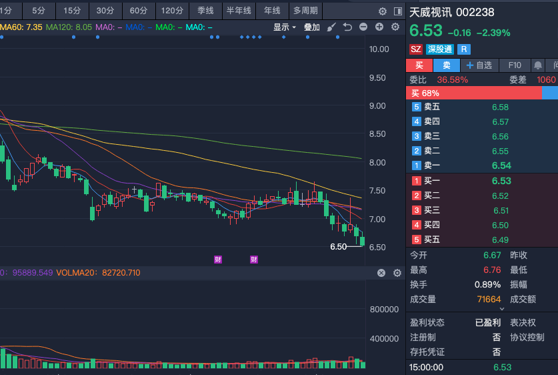The width and height of the screenshot is (558, 375).
Task: Click the stock name 天威视讯 002238
Action: [451, 12]
